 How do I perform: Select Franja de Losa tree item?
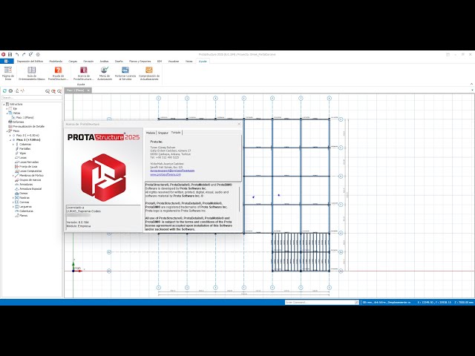coord(28,166)
